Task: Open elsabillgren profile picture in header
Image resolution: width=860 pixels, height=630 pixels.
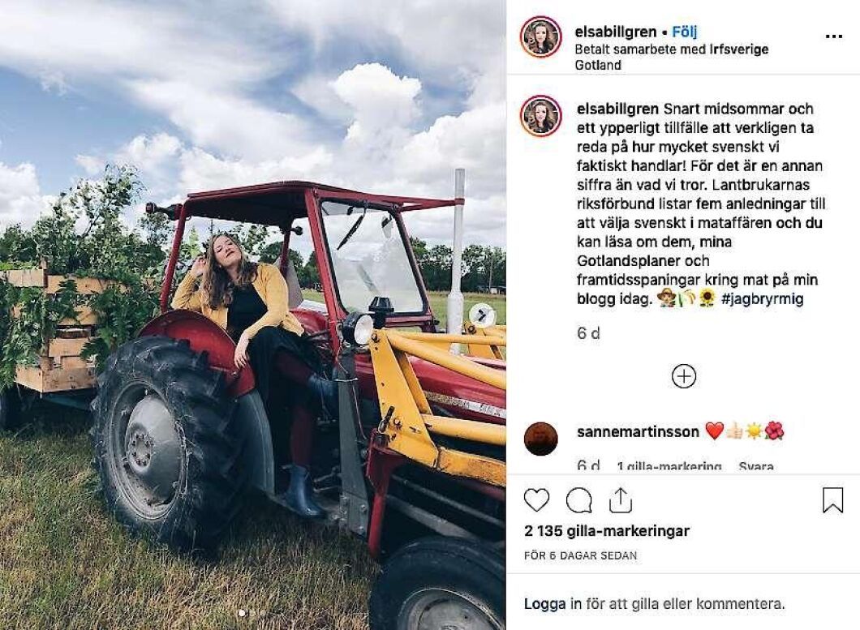Action: [x=541, y=36]
